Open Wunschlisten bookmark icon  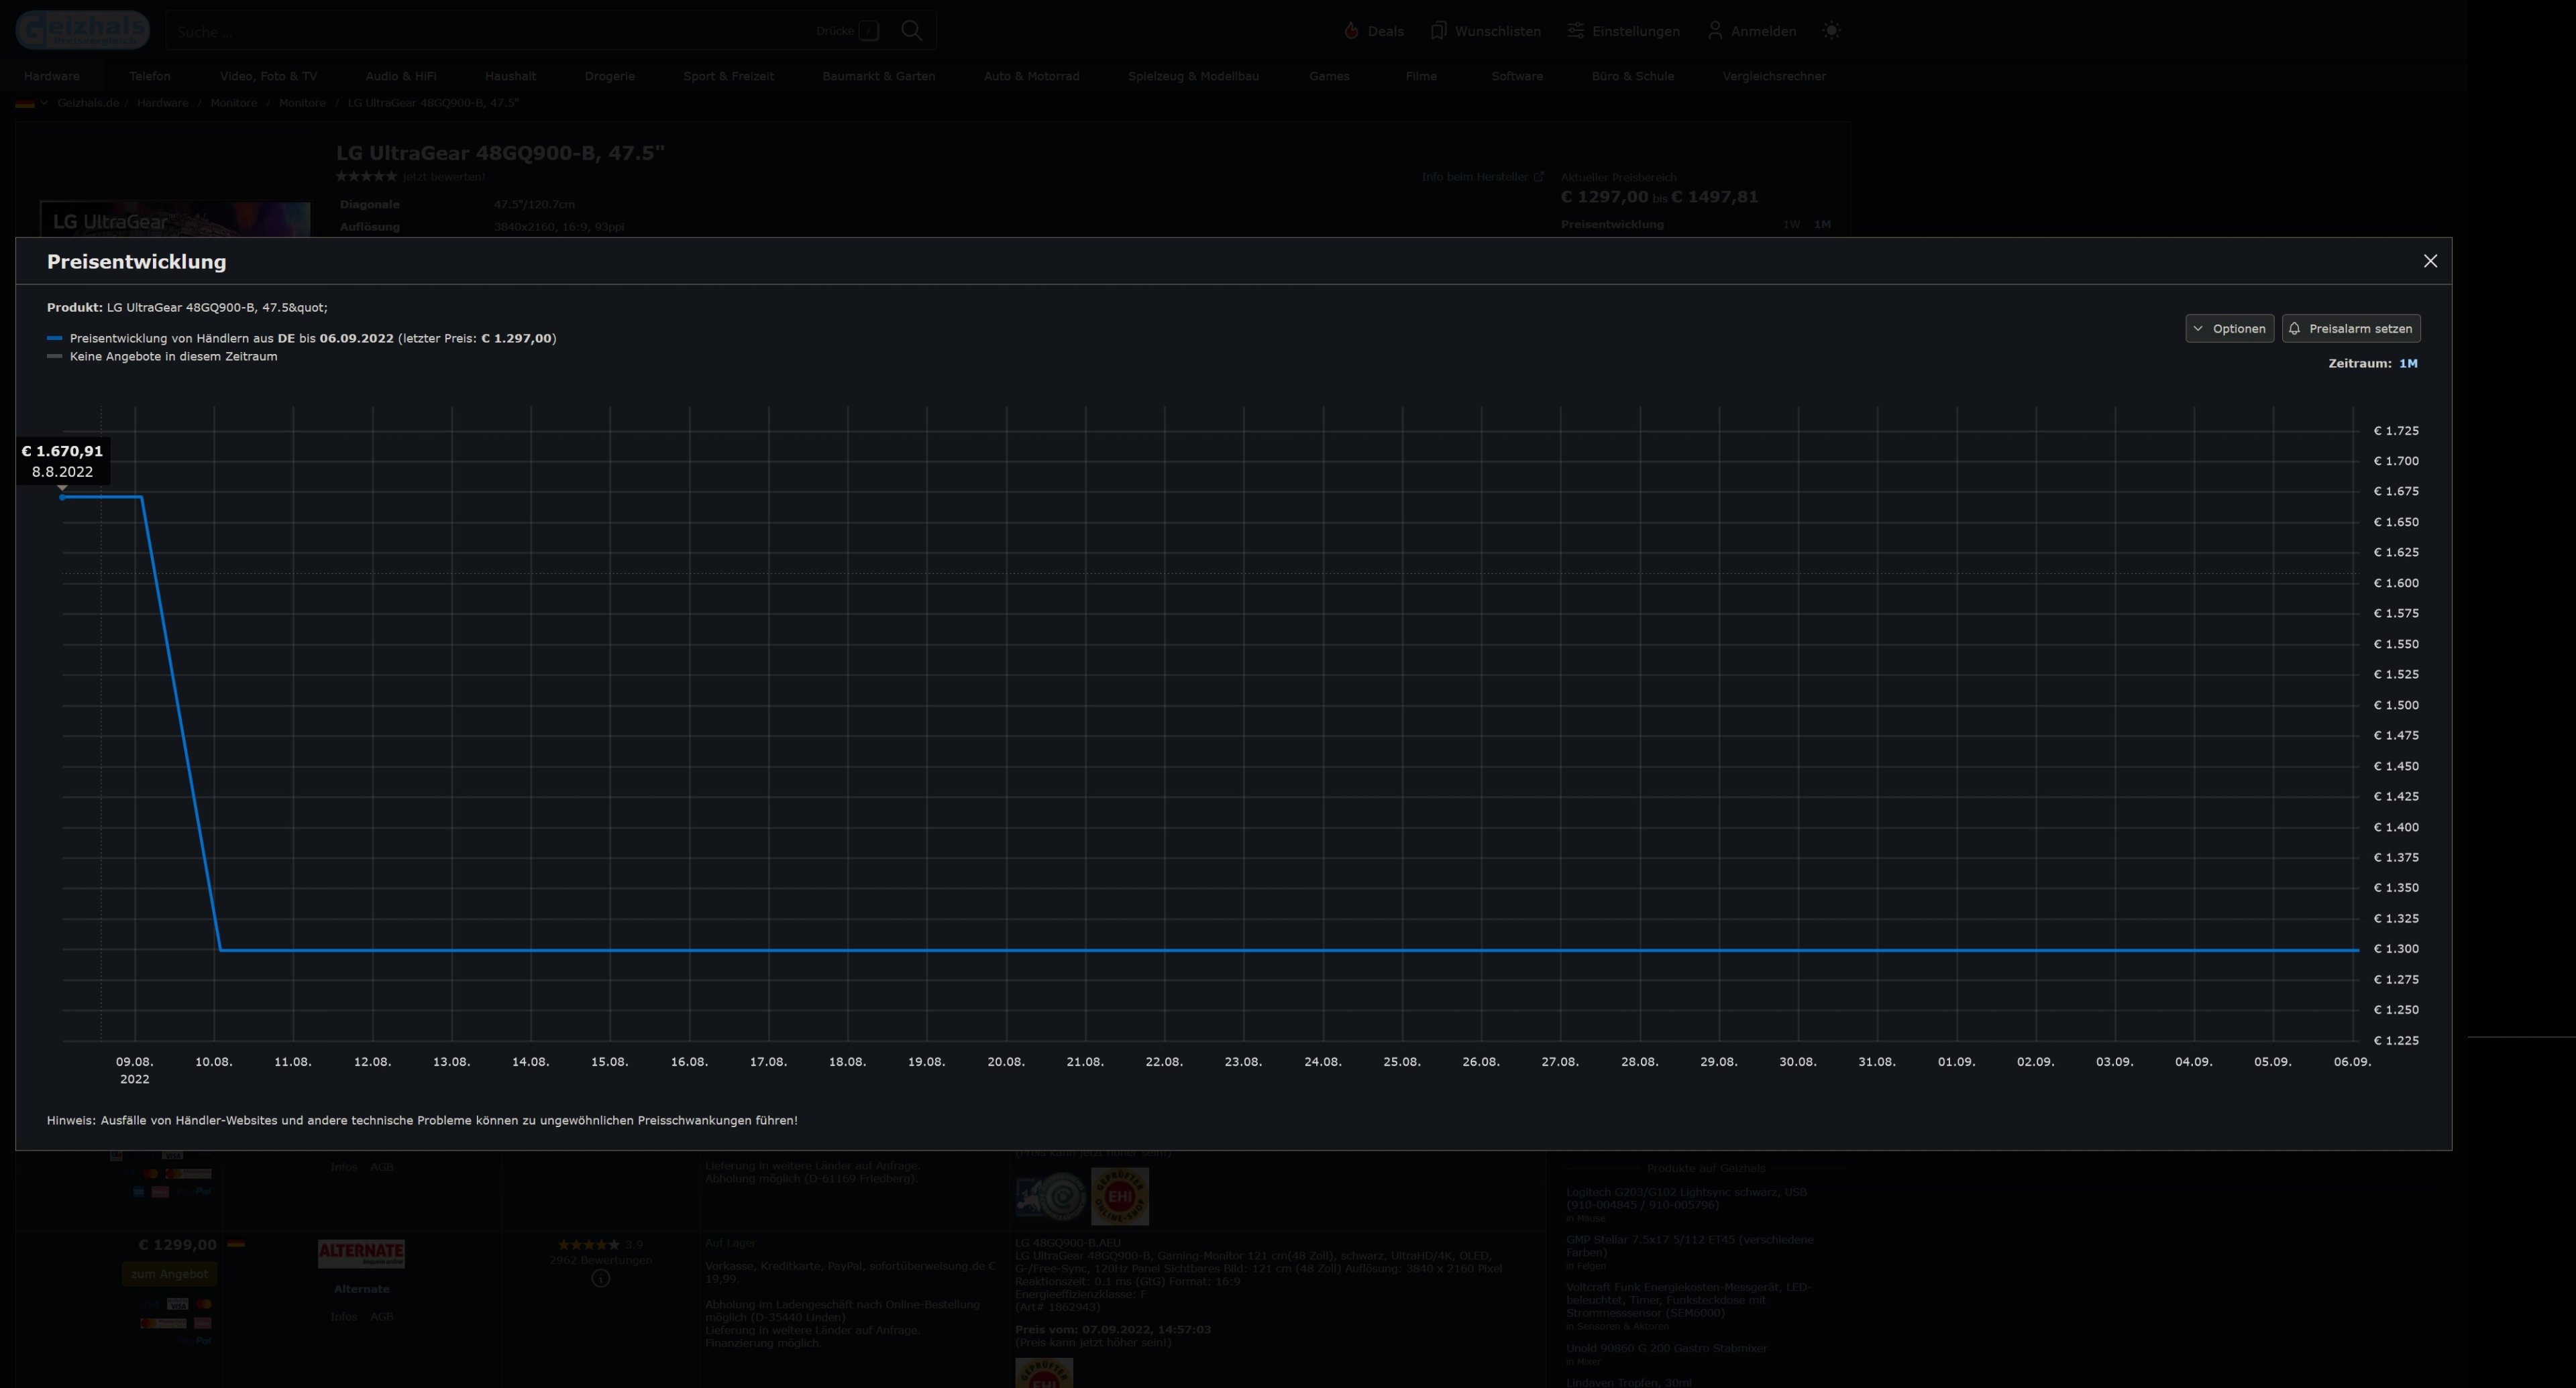1438,31
